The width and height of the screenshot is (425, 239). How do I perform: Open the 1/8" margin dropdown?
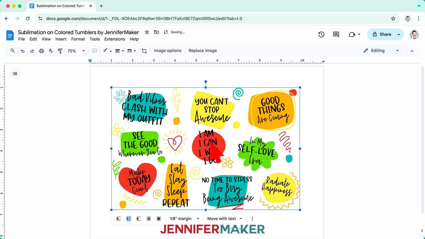tap(184, 219)
